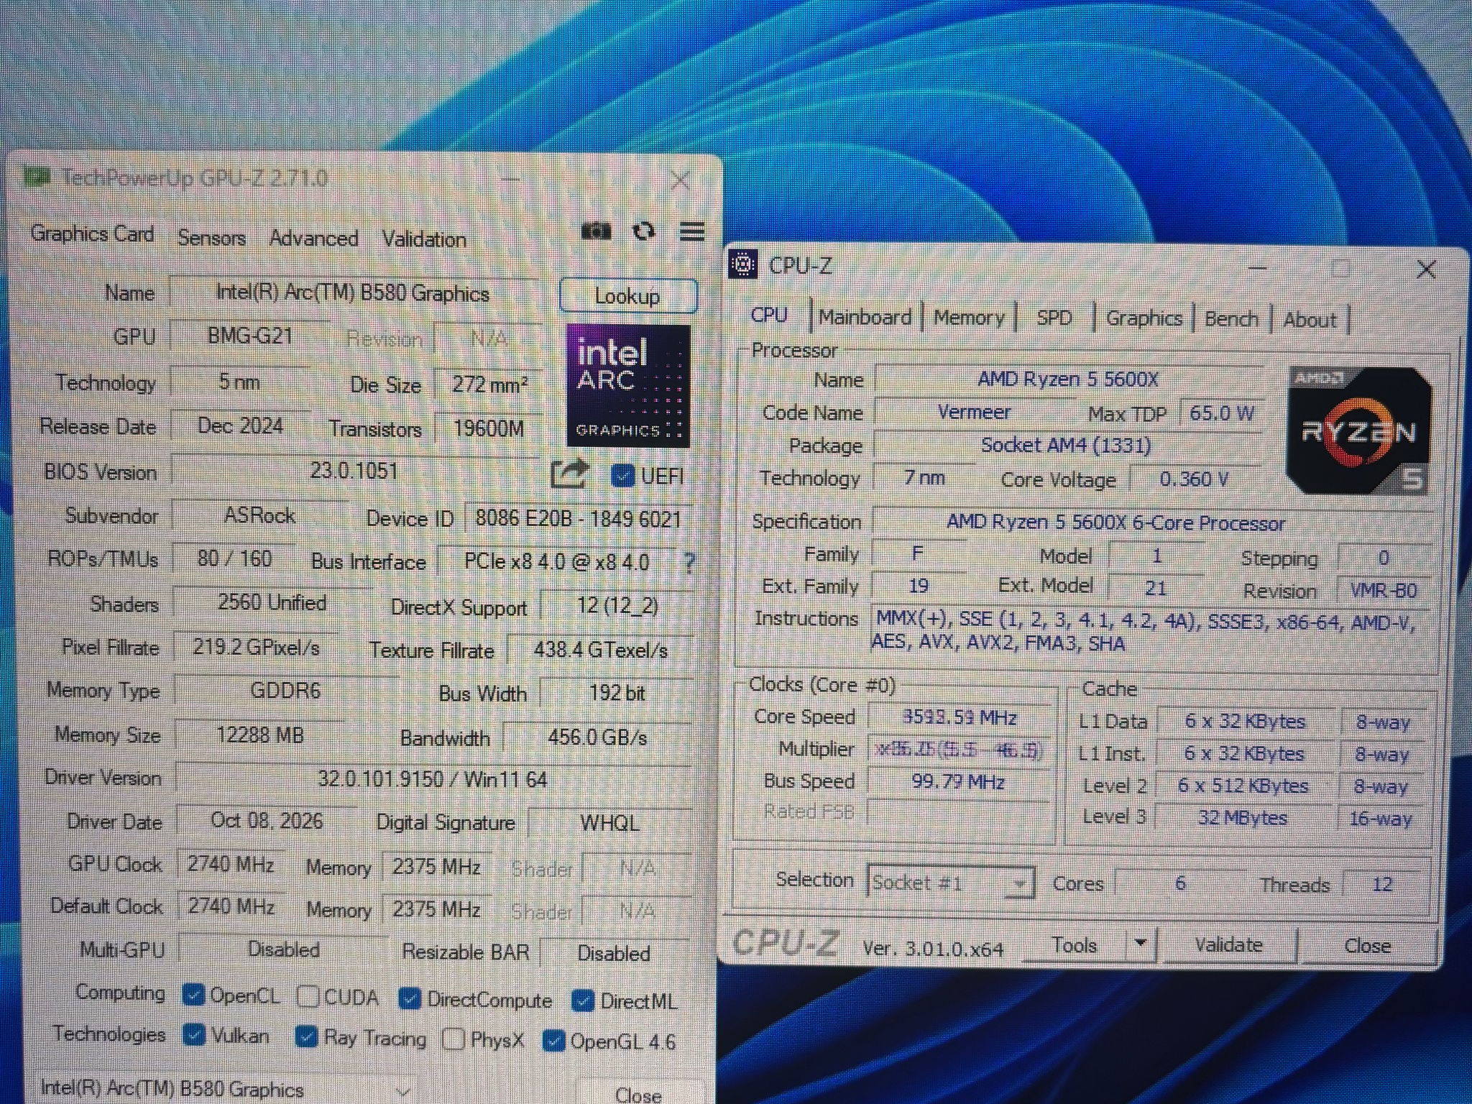Toggle the CUDA checkbox
The width and height of the screenshot is (1472, 1104).
[308, 996]
